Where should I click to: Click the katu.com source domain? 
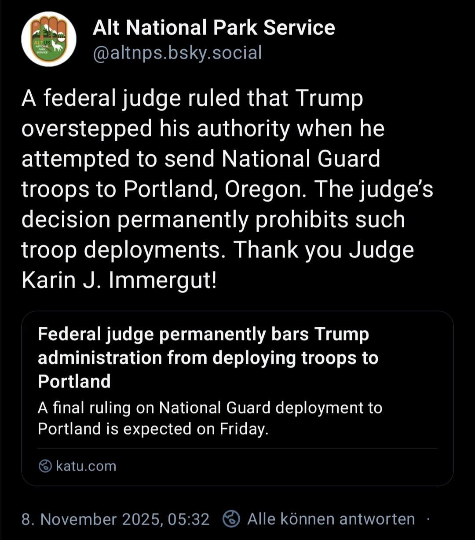coord(86,466)
